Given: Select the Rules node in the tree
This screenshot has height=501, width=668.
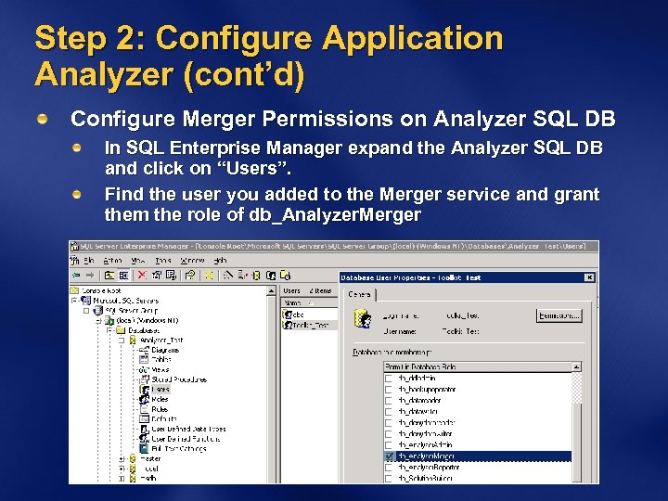Looking at the screenshot, I should 160,409.
